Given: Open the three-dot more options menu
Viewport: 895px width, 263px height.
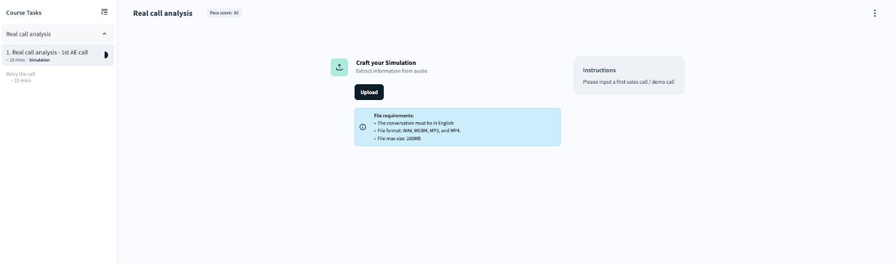Looking at the screenshot, I should [875, 13].
